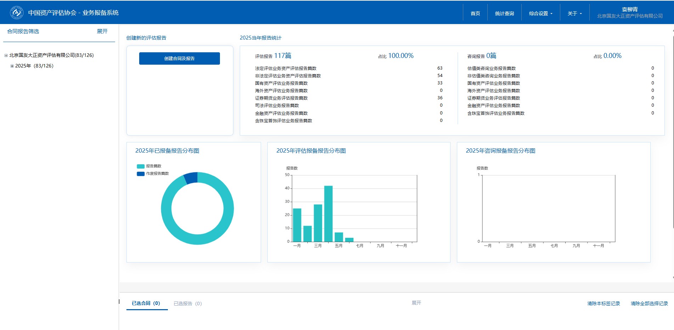This screenshot has width=674, height=330.
Task: Click the dark blue donut chart segment
Action: [191, 178]
